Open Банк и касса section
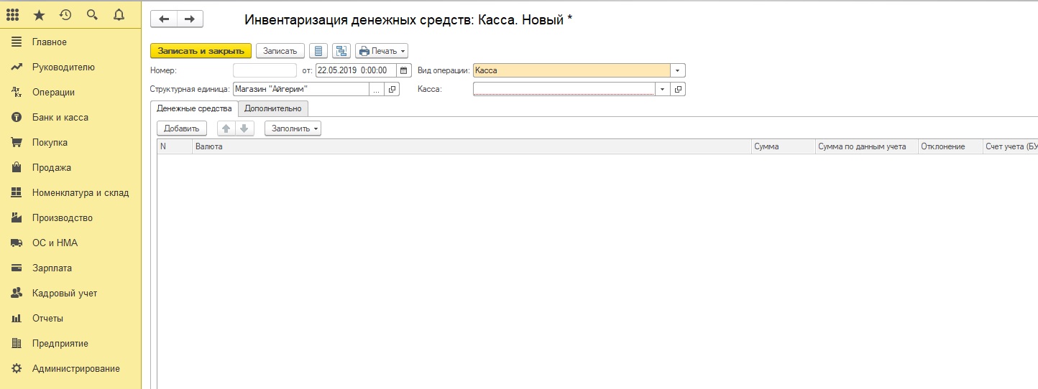Screen dimensions: 1038x389 60,117
